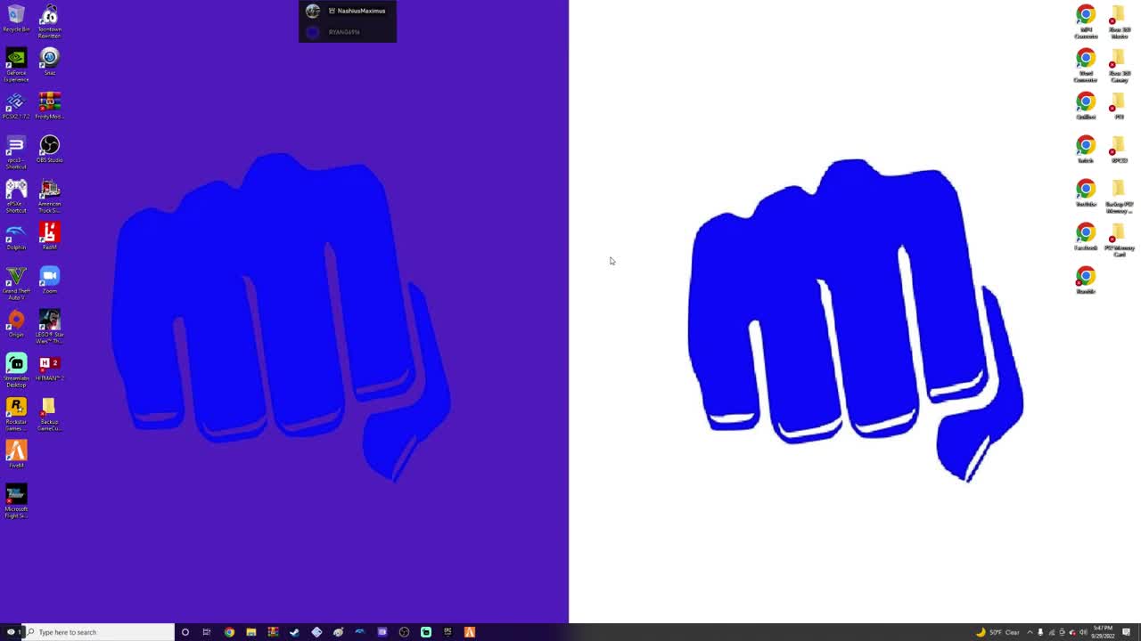Show hidden system tray icons

coord(1030,632)
